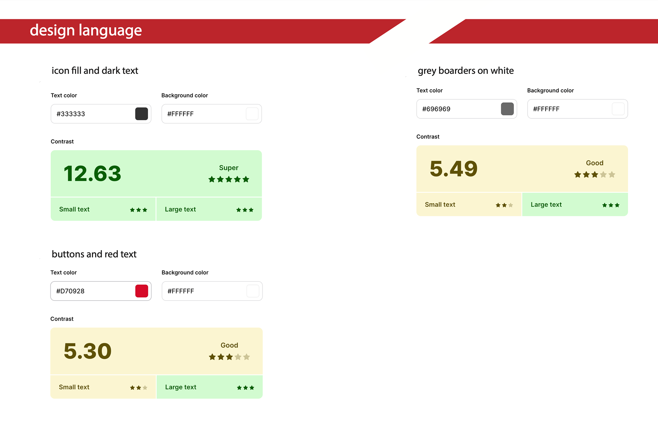Click the #696969 text color input field
The image size is (658, 425).
[x=458, y=109]
